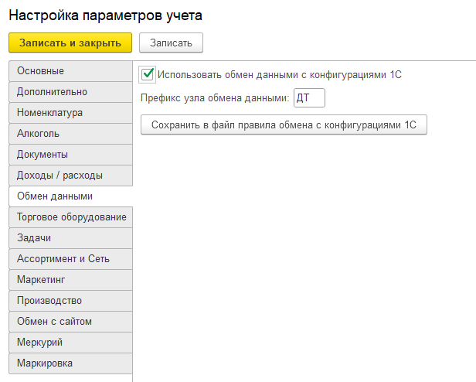Image resolution: width=476 pixels, height=382 pixels.
Task: Select the 'Ассортимент и Сеть' tab
Action: [x=70, y=259]
